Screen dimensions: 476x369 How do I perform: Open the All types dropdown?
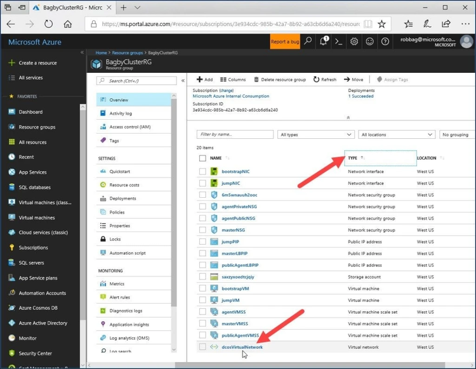(x=315, y=134)
